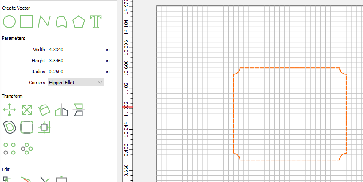
Task: Click the Width parameter label
Action: pyautogui.click(x=39, y=50)
